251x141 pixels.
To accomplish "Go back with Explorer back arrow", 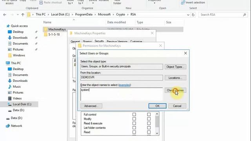I will point(5,15).
